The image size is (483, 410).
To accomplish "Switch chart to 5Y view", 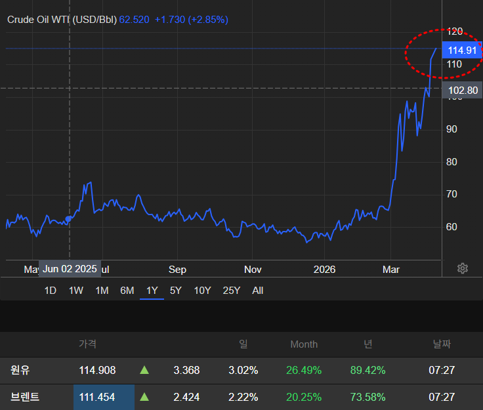I will 175,291.
